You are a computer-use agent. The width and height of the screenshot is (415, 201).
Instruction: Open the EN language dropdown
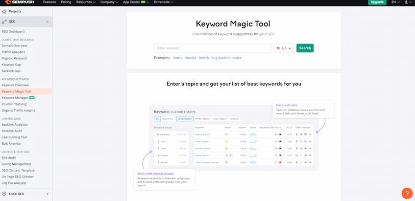(x=395, y=2)
